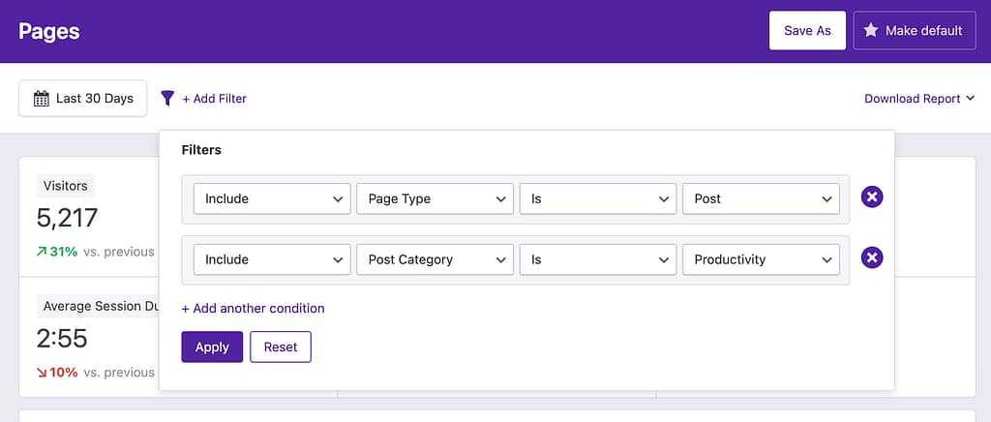This screenshot has height=422, width=991.
Task: Open the Download Report dropdown
Action: (918, 99)
